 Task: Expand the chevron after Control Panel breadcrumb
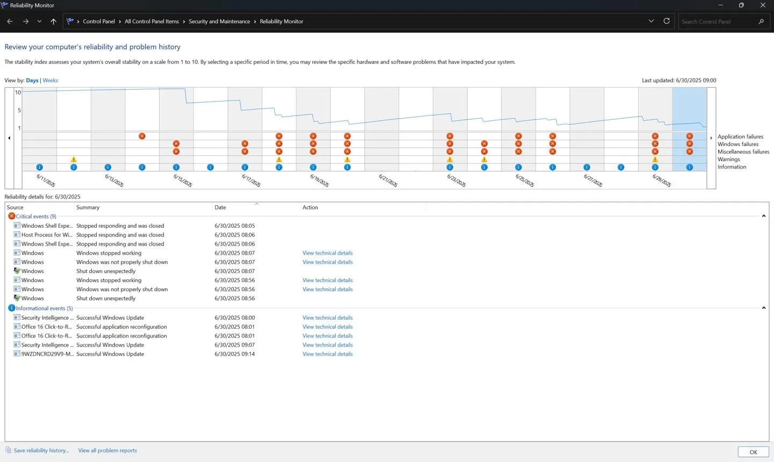pos(120,21)
